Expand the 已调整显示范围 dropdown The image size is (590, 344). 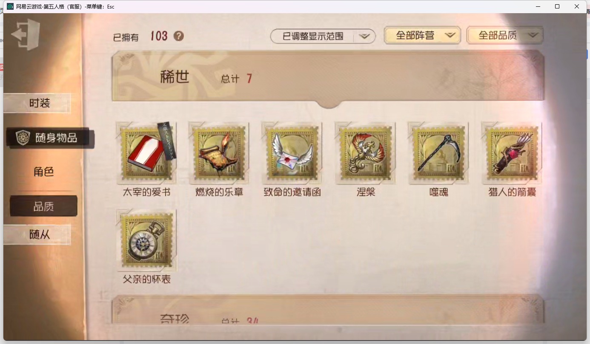[x=323, y=37]
